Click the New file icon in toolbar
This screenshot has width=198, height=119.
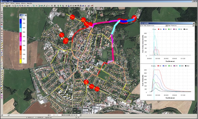click(2, 6)
